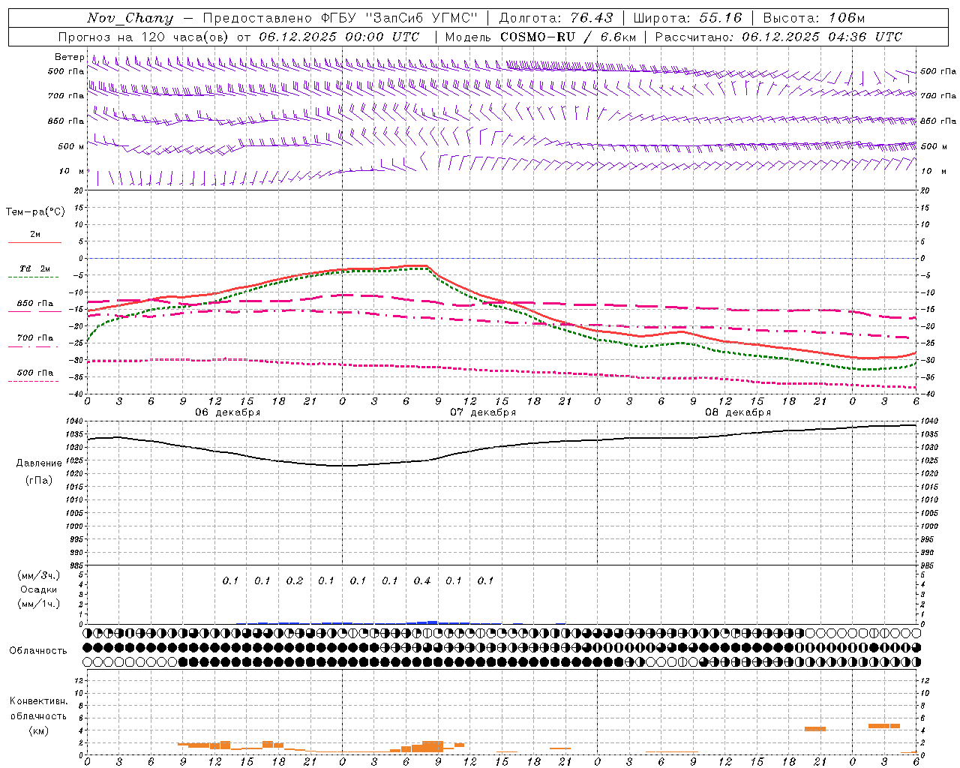This screenshot has height=768, width=960.
Task: Click the date label 07 декабря
Action: 483,412
